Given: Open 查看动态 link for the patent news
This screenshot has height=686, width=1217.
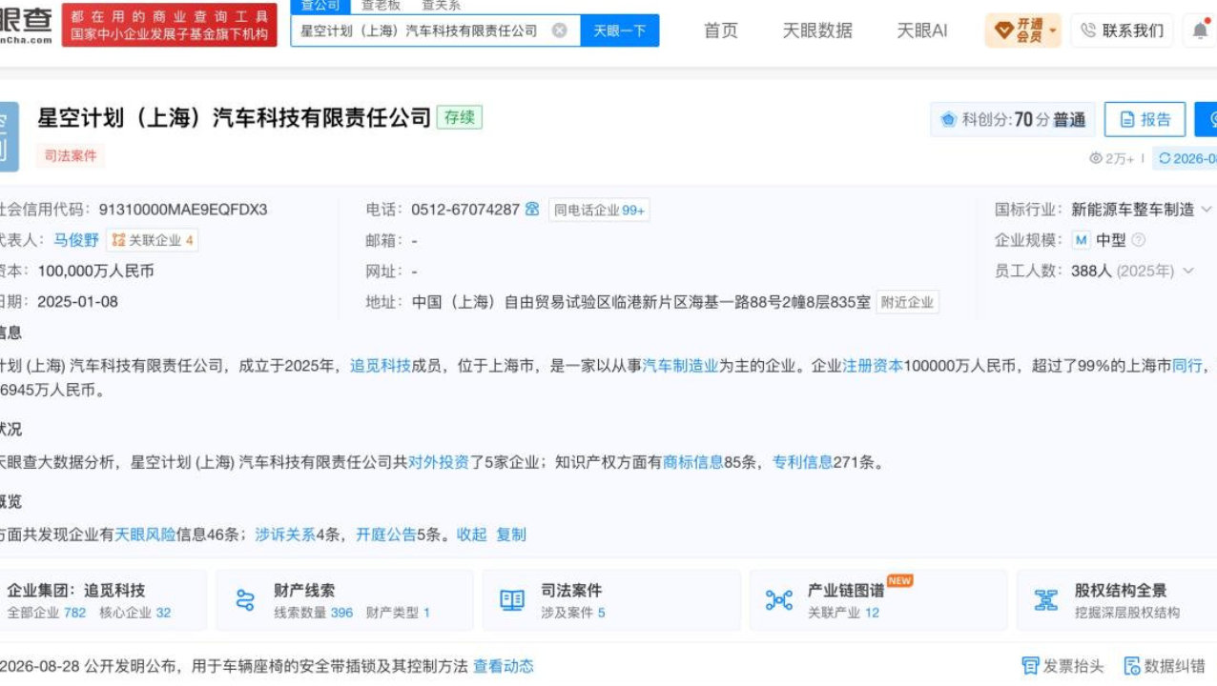Looking at the screenshot, I should [x=504, y=666].
